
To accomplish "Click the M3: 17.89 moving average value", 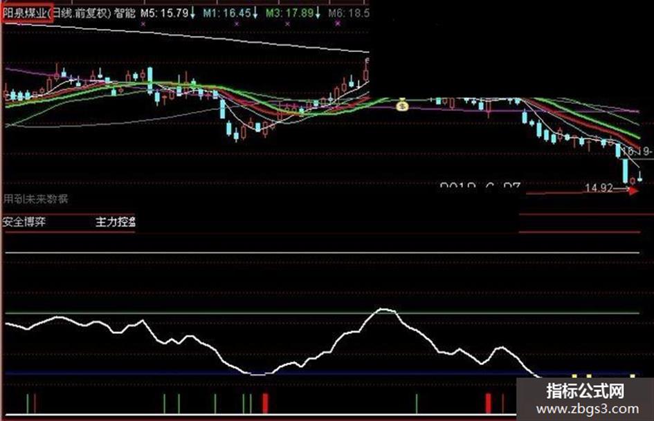I will click(290, 13).
